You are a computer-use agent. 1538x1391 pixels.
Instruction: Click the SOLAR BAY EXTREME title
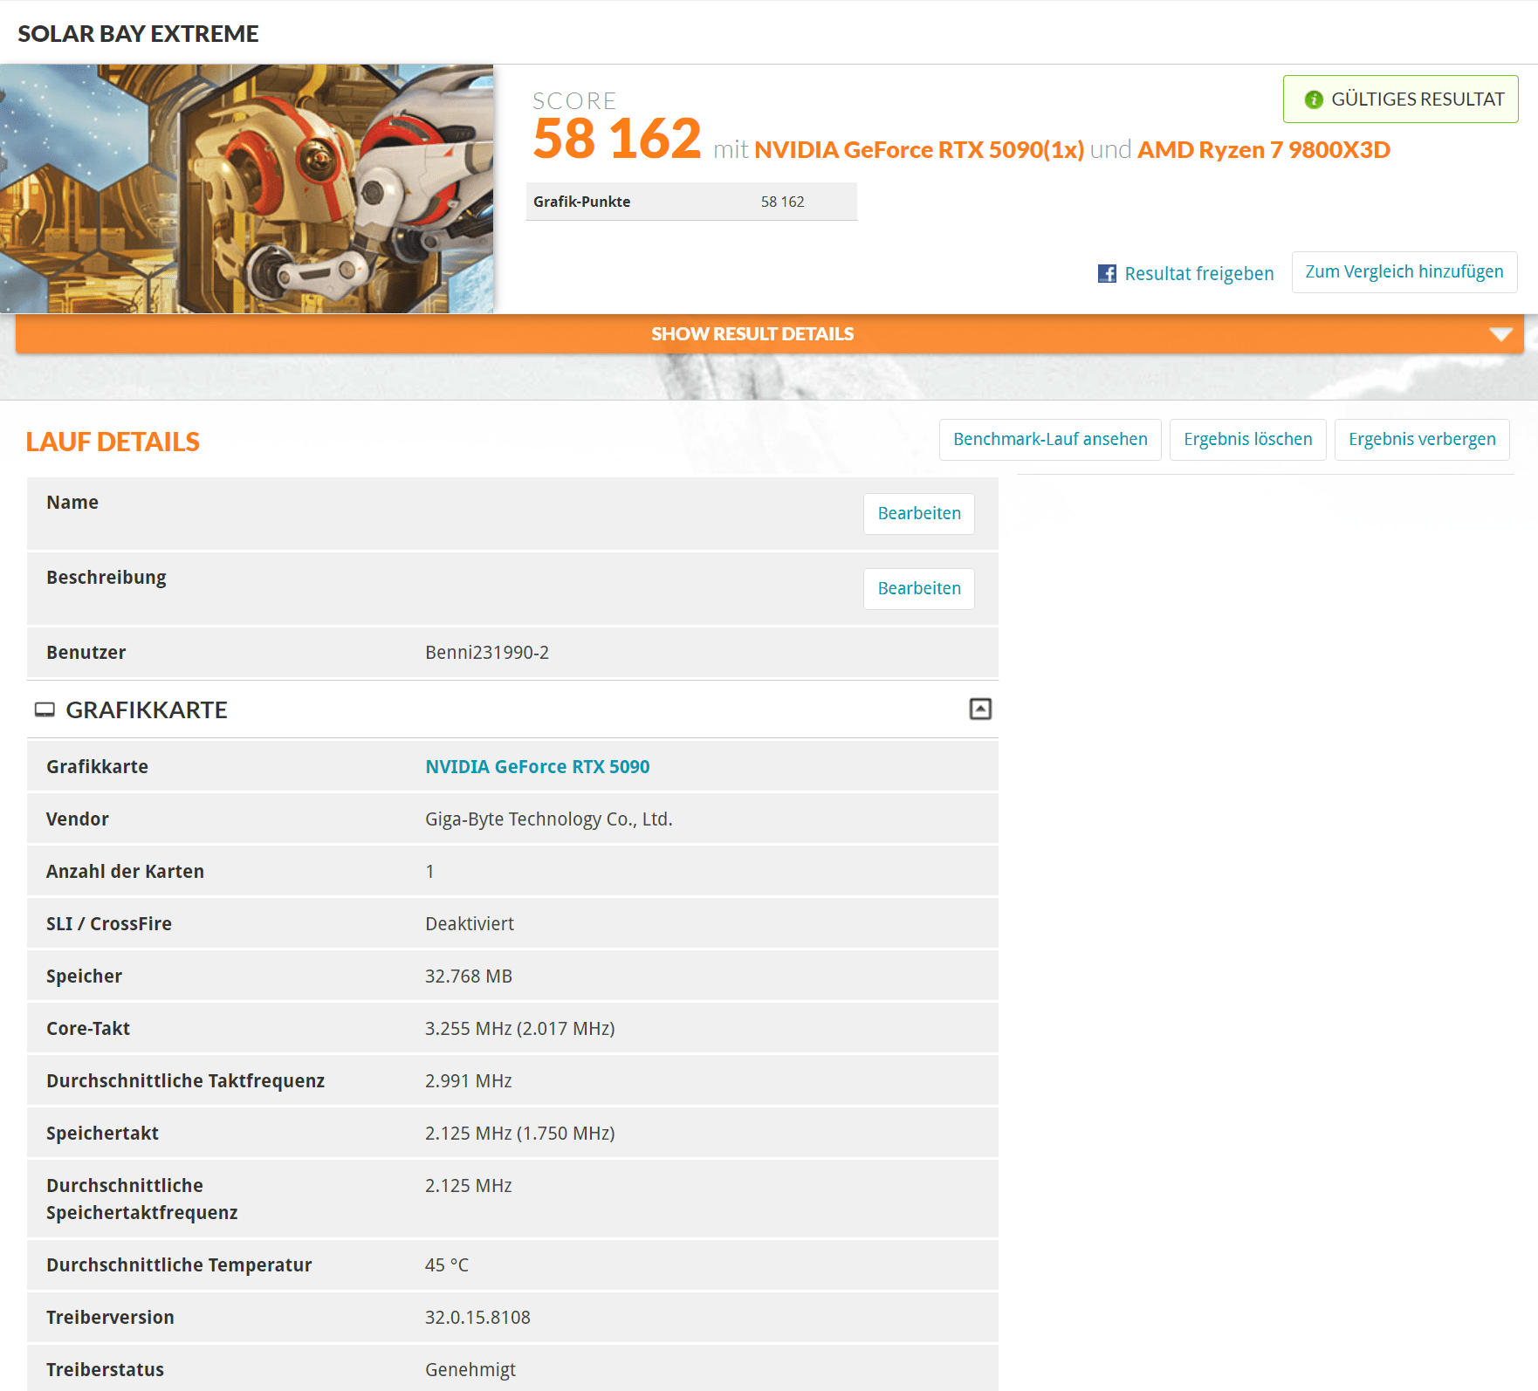pyautogui.click(x=138, y=34)
